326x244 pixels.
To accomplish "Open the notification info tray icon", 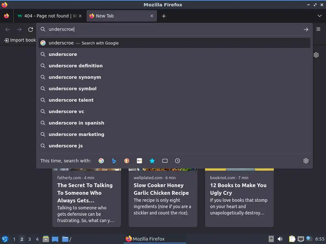I will pos(309,239).
